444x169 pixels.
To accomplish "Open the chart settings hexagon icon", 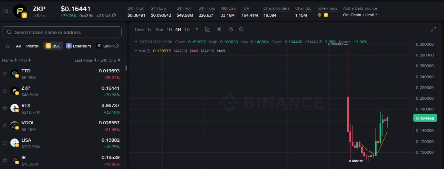I will pyautogui.click(x=241, y=29).
